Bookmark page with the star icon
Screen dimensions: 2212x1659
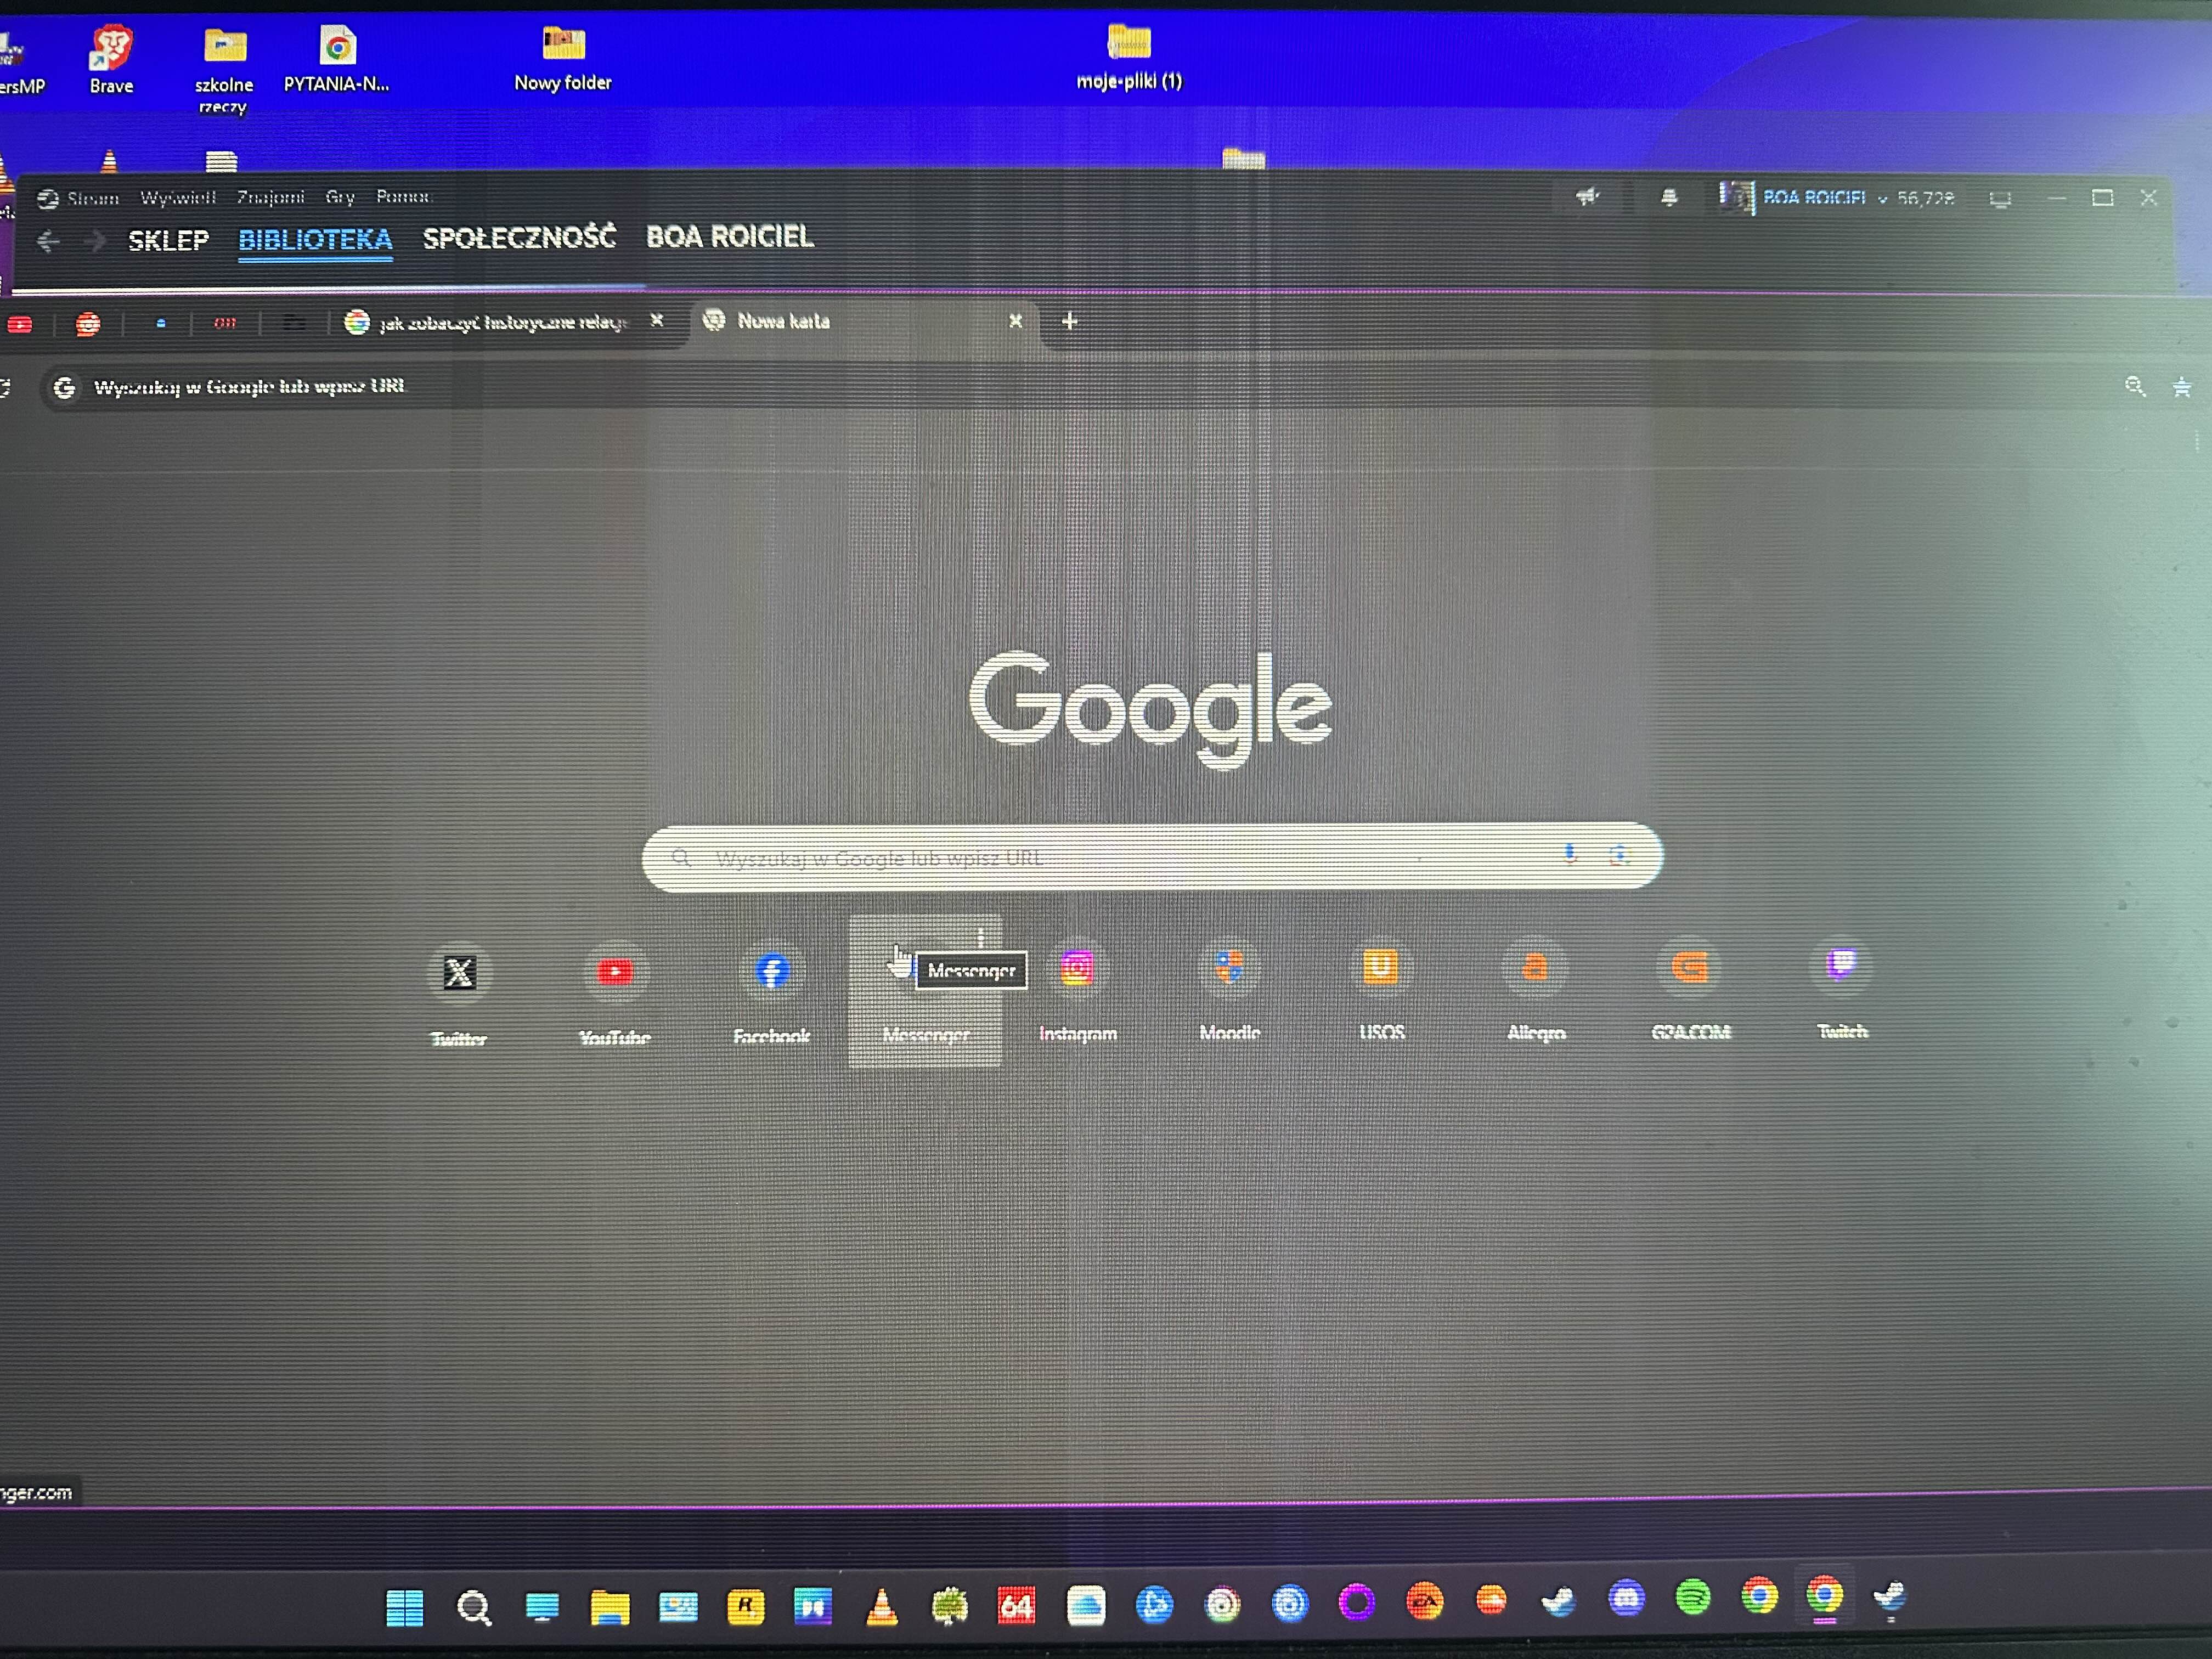2181,388
